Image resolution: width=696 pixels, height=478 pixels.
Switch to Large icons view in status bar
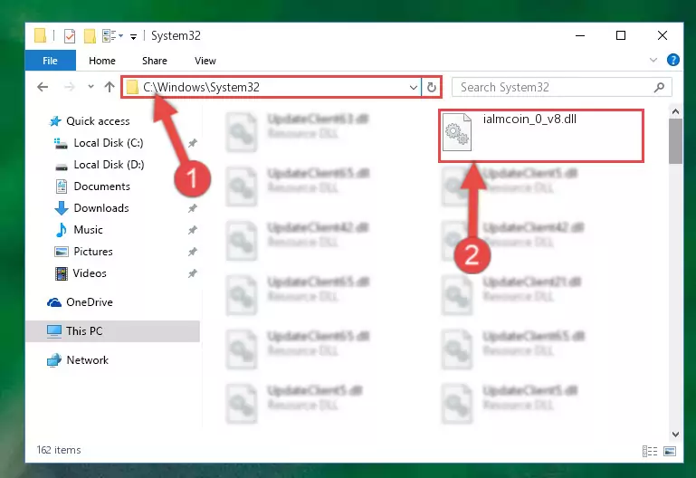670,452
